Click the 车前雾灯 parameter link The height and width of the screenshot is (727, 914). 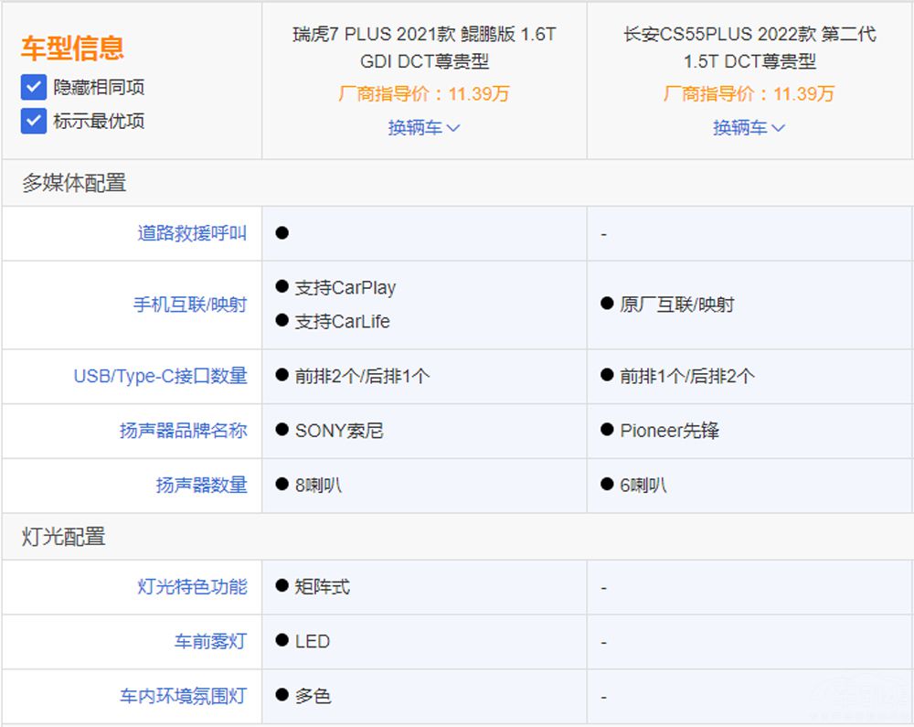click(x=210, y=641)
